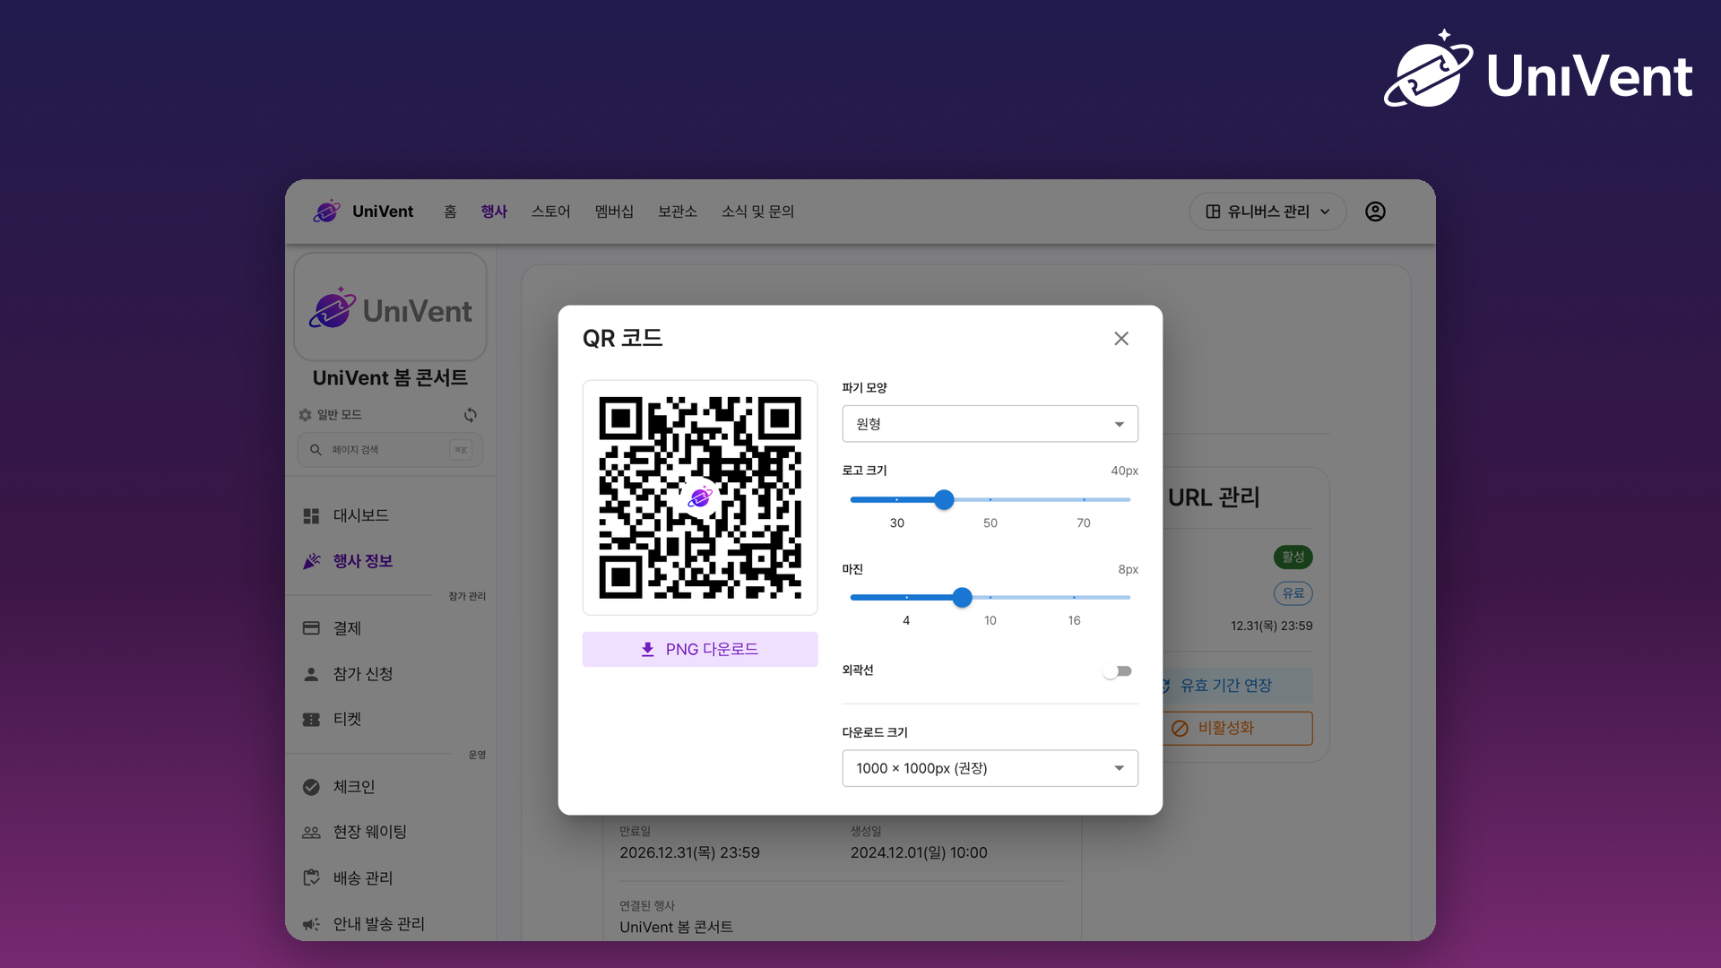
Task: Open the user account icon
Action: point(1375,212)
